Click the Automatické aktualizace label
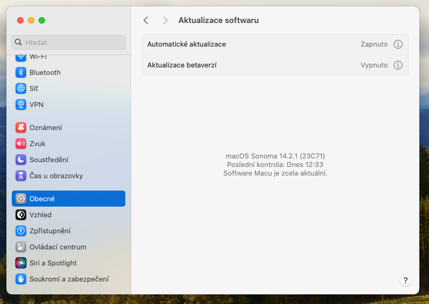The image size is (429, 304). pos(186,44)
